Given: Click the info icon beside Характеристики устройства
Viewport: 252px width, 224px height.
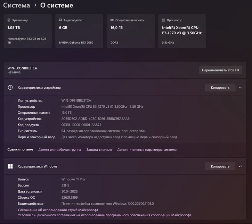Looking at the screenshot, I should point(10,87).
